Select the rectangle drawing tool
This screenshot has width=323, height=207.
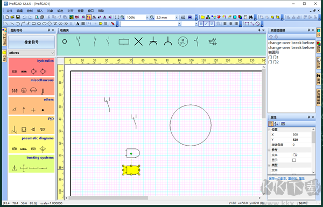pyautogui.click(x=34, y=24)
